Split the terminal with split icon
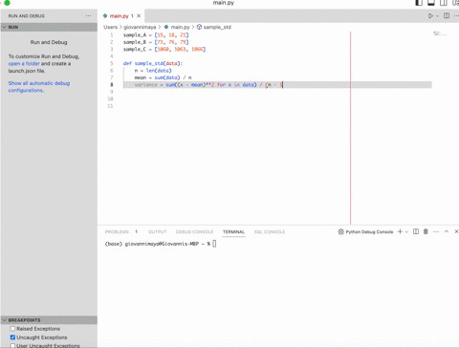459x348 pixels. (416, 231)
